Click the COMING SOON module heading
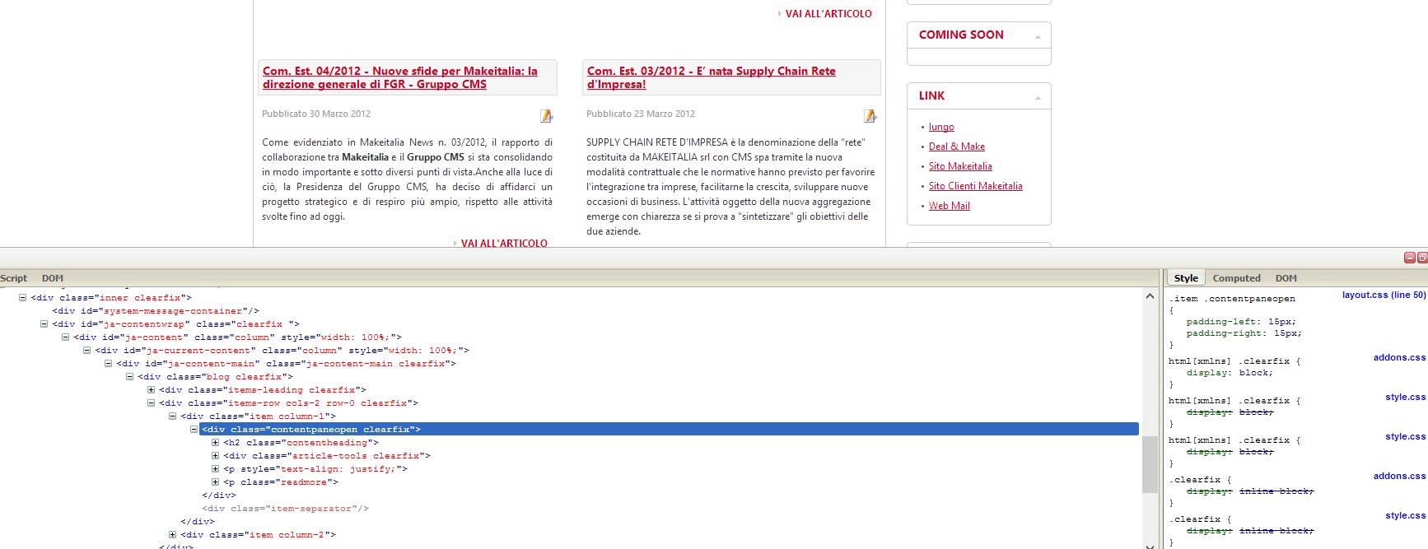Viewport: 1428px width, 549px height. tap(961, 35)
